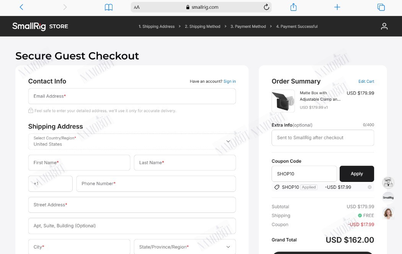Click product name Matte Box with Adjustable Clamp
Viewport: 402px width, 254px height.
click(320, 96)
